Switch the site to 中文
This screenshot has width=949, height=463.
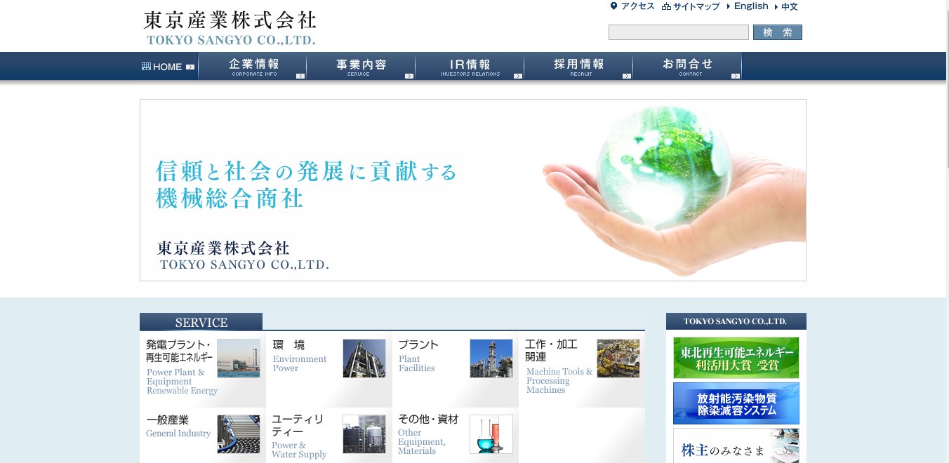pos(790,7)
